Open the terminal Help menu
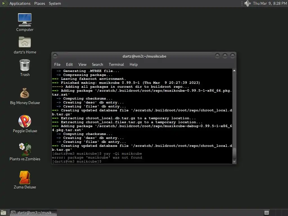Image resolution: width=288 pixels, height=216 pixels. click(134, 64)
